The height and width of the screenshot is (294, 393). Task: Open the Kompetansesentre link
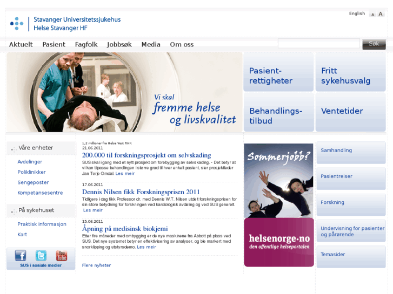[x=40, y=193]
